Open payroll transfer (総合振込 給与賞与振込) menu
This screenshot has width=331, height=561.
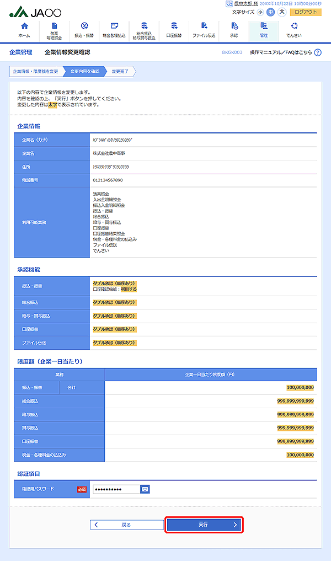(144, 30)
